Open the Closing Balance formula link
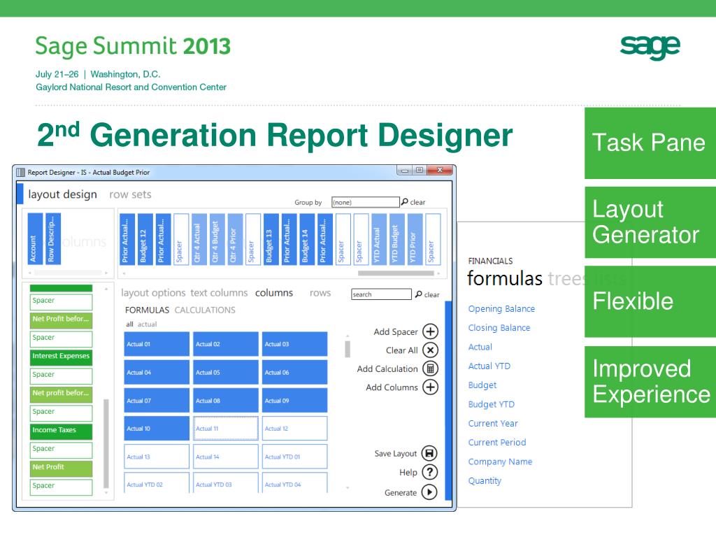 click(499, 328)
